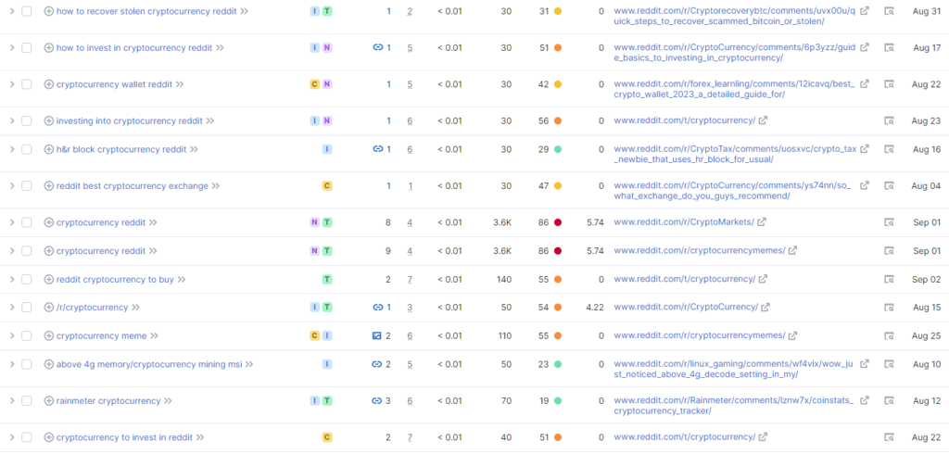
Task: Click double-arrow icon after 'cryptocurrency to invest in reddit'
Action: 200,437
